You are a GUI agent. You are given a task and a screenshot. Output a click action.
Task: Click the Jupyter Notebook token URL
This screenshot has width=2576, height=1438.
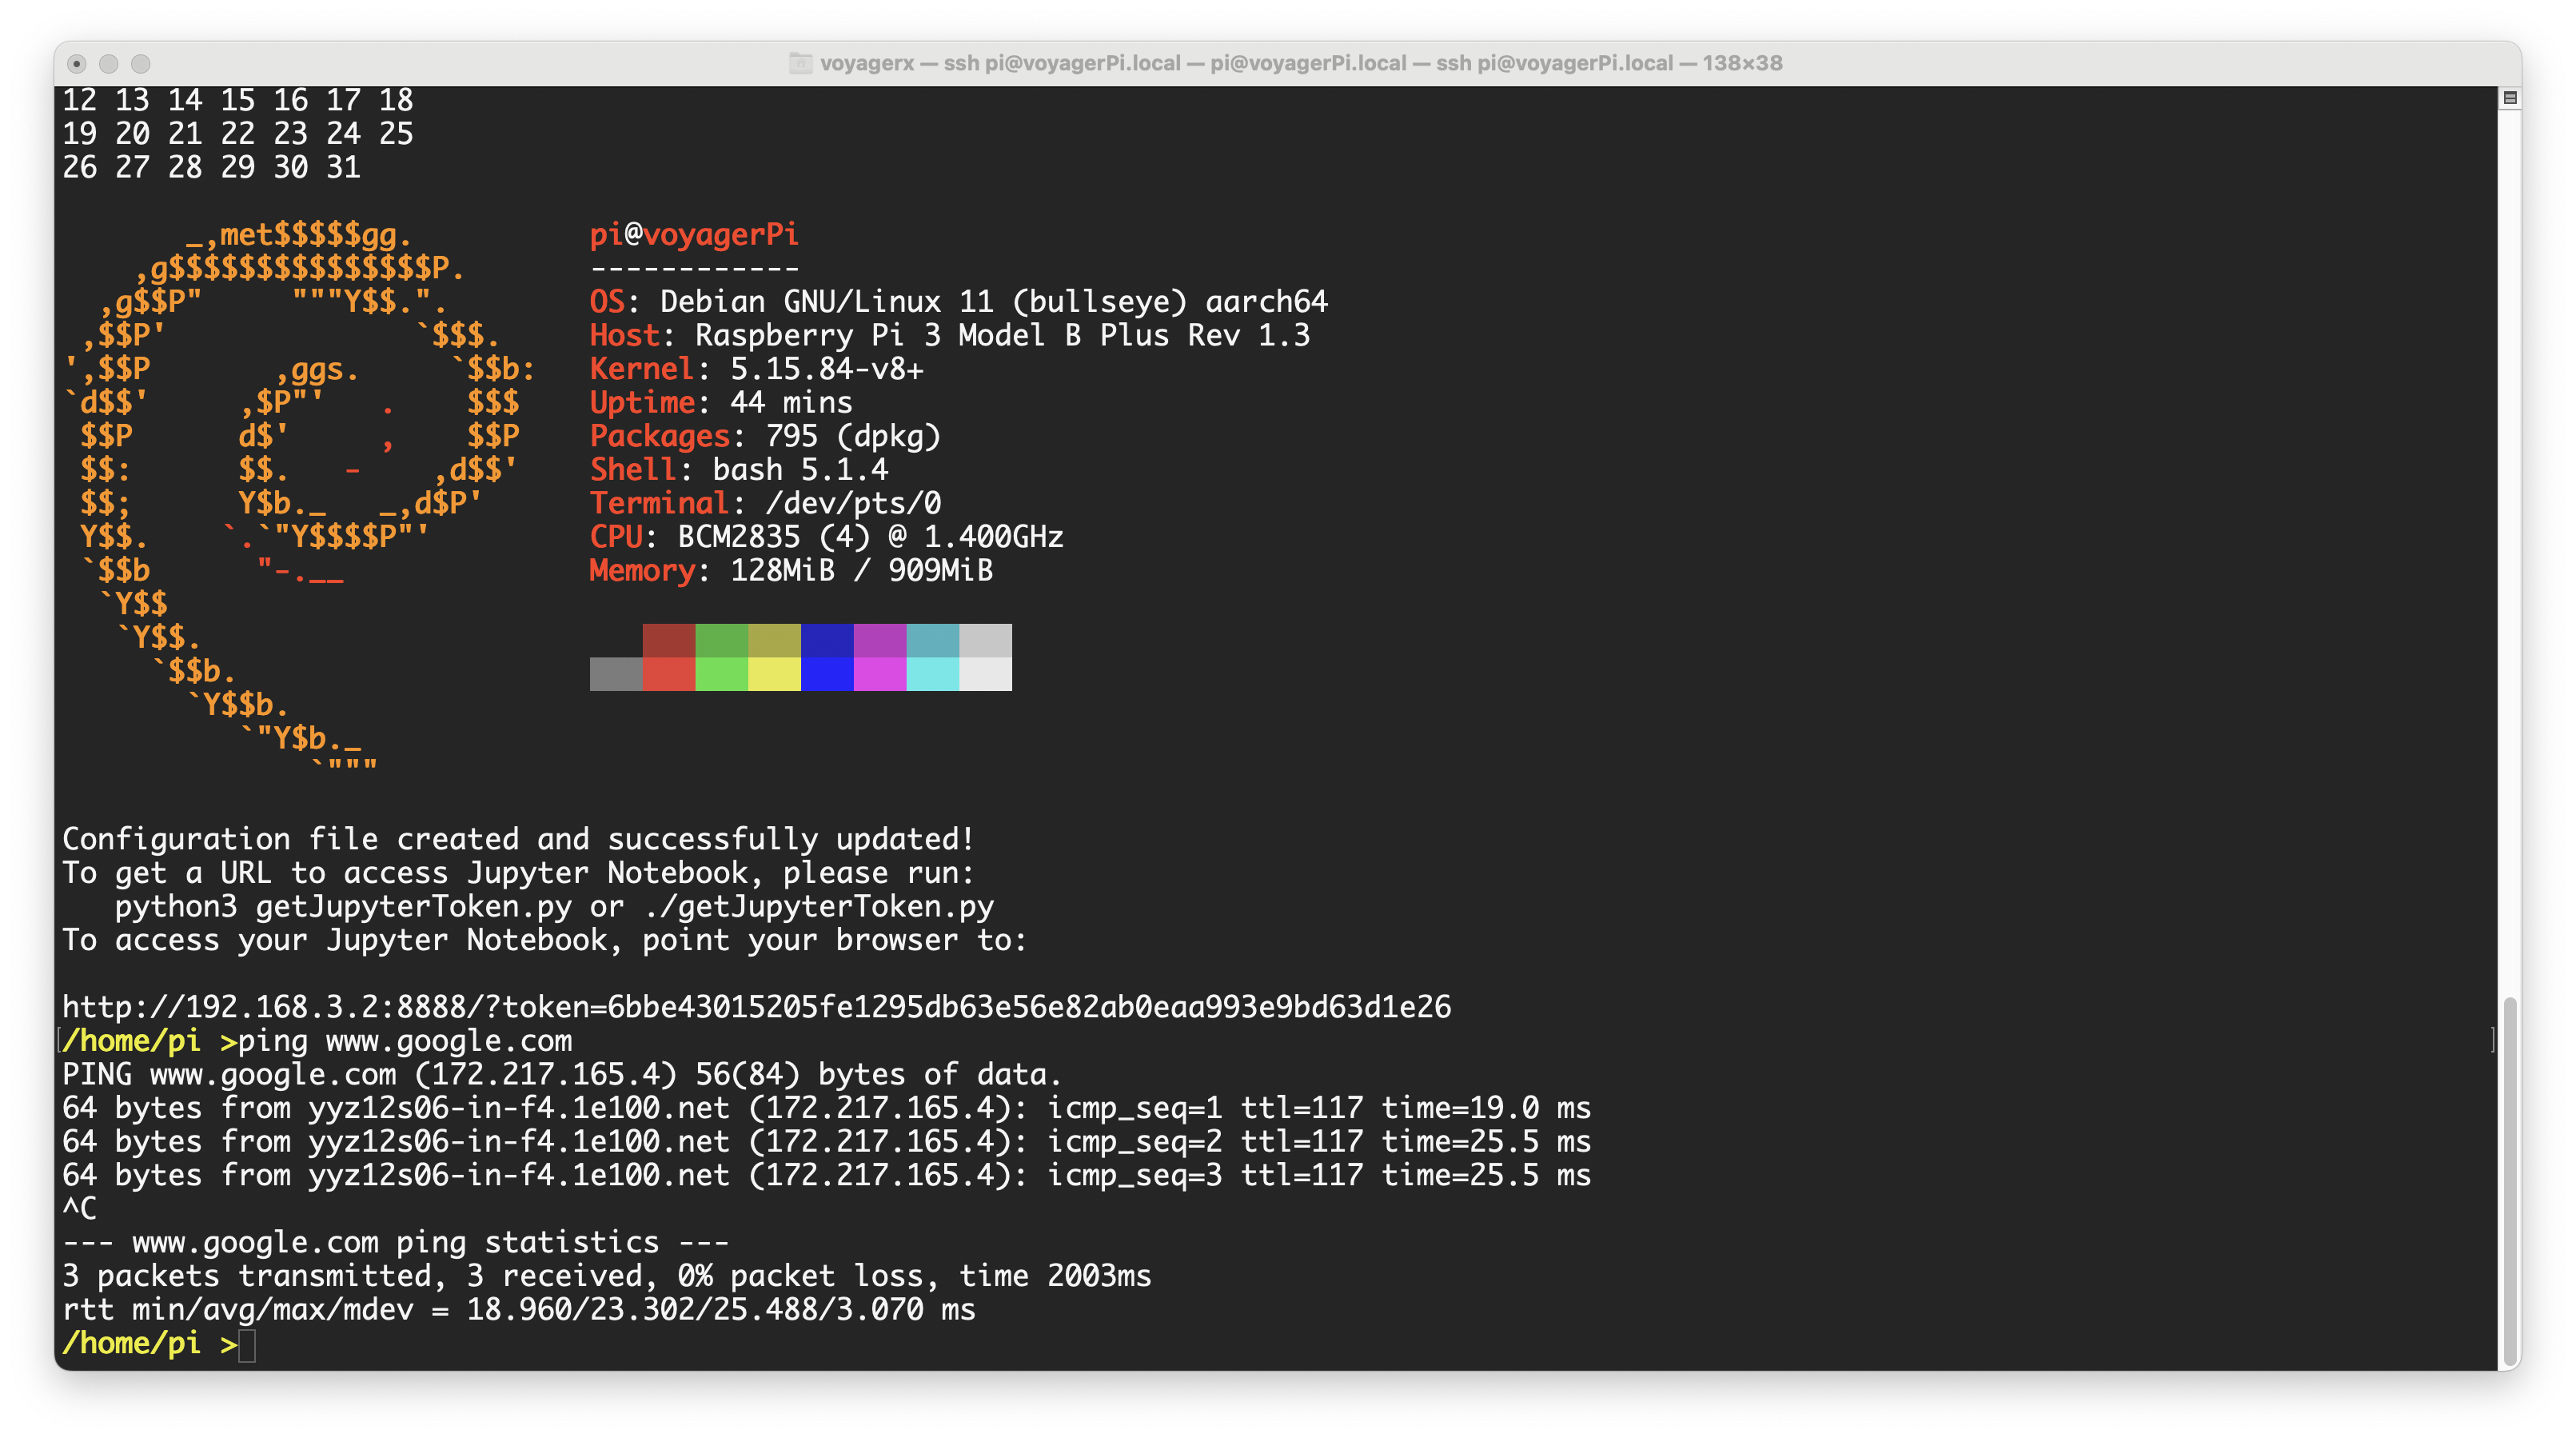pos(756,1006)
